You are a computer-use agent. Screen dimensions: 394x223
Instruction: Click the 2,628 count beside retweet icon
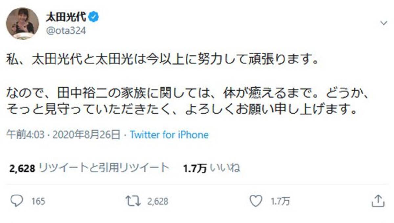point(158,201)
